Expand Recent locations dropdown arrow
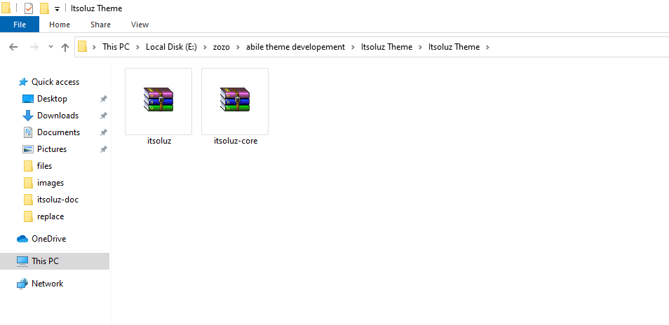 pyautogui.click(x=50, y=47)
